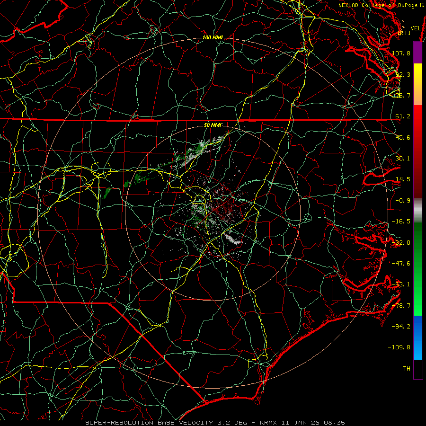Viewport: 426px width, 426px height.
Task: Click the -16.5 legend value
Action: [x=401, y=222]
